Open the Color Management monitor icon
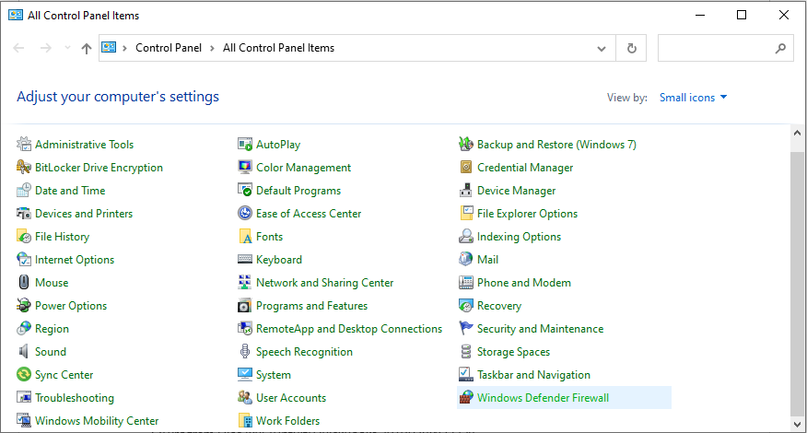Image resolution: width=807 pixels, height=433 pixels. click(x=245, y=168)
